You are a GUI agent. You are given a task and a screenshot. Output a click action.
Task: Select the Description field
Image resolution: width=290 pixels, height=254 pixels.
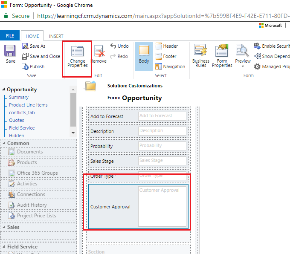(138, 131)
